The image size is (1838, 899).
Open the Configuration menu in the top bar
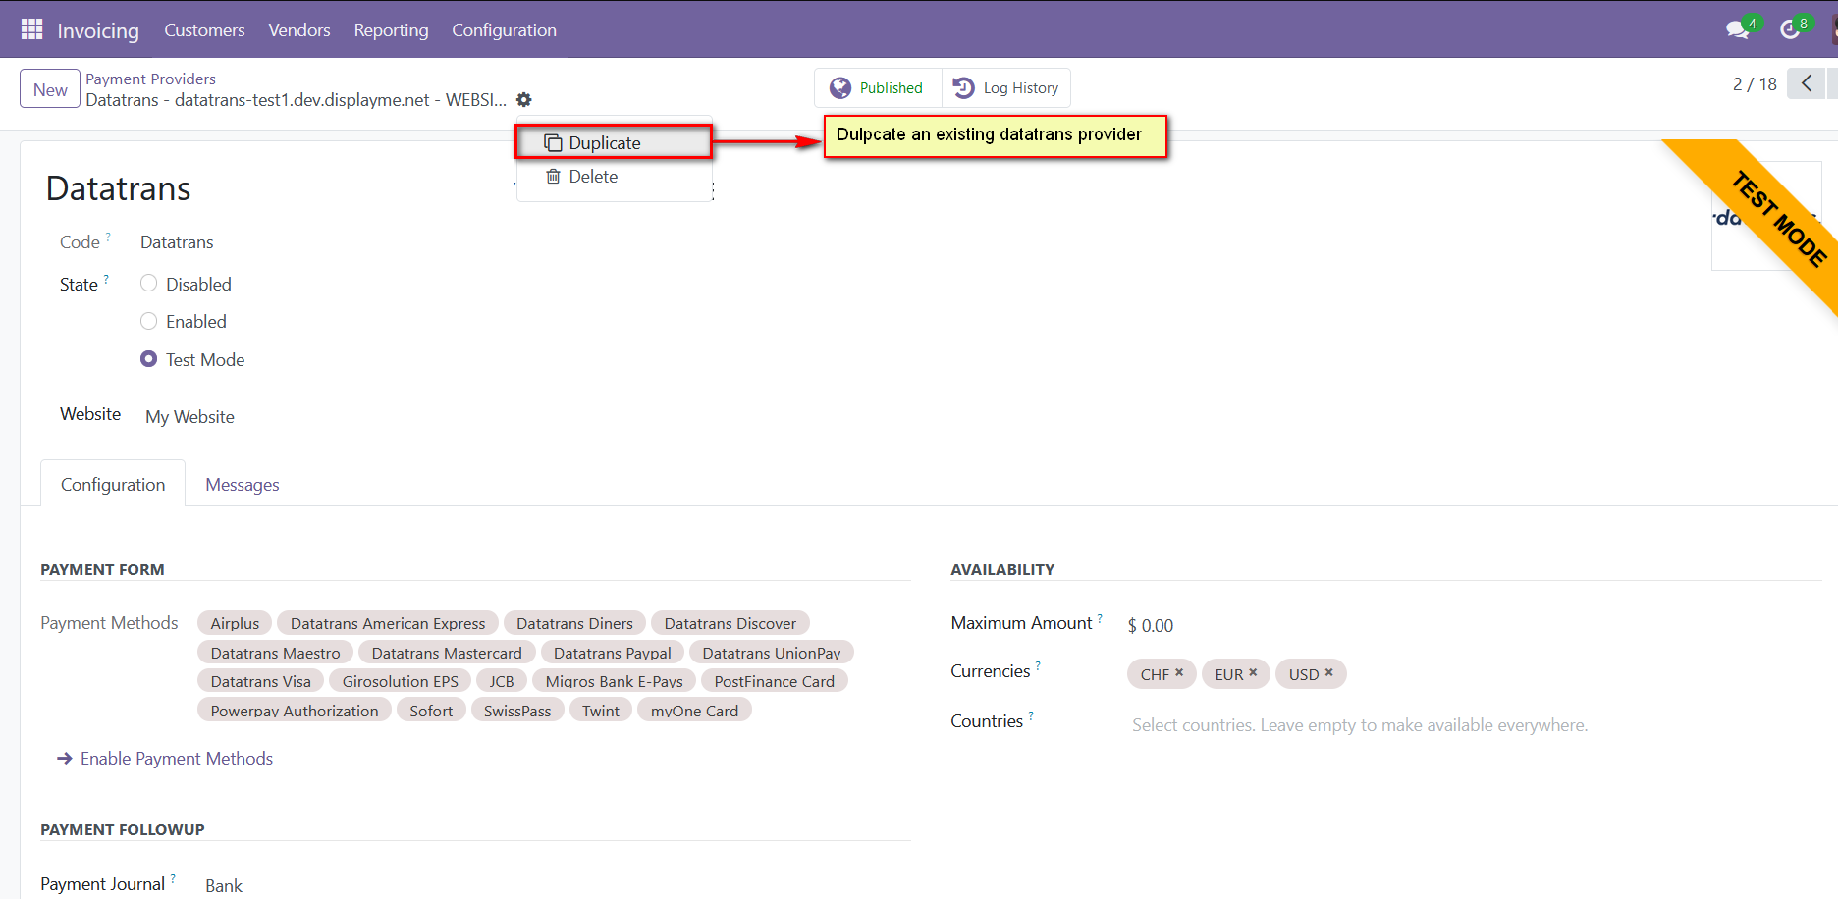(x=504, y=30)
